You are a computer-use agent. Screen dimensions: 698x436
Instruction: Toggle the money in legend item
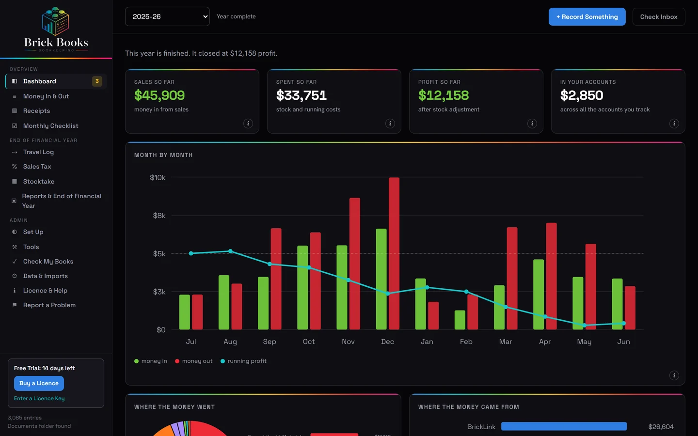click(151, 361)
